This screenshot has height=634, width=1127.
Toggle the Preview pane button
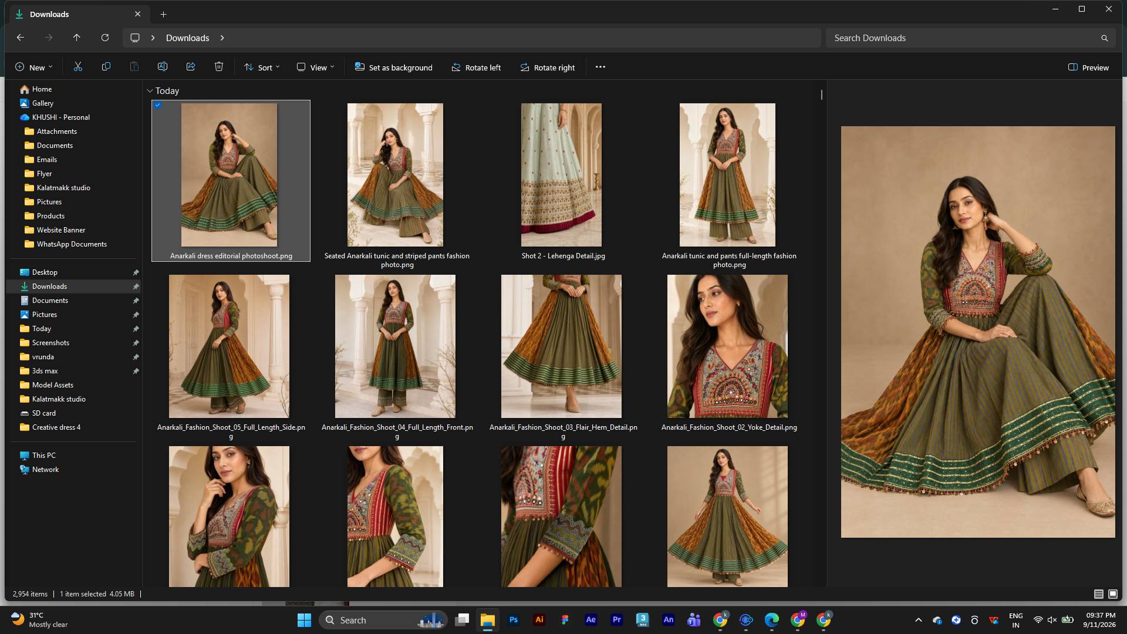click(1088, 68)
